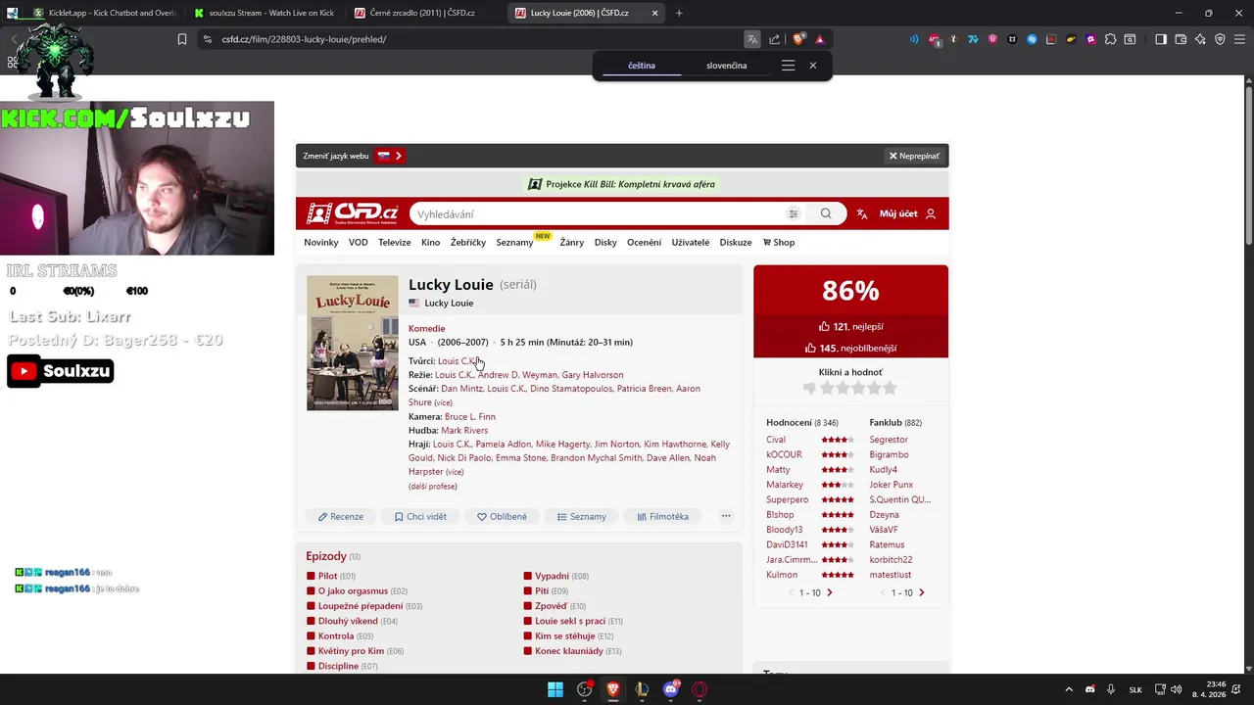Open the Louie sekl s prací episode
This screenshot has width=1254, height=705.
(570, 621)
